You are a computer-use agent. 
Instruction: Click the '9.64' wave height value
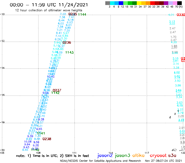27,144
